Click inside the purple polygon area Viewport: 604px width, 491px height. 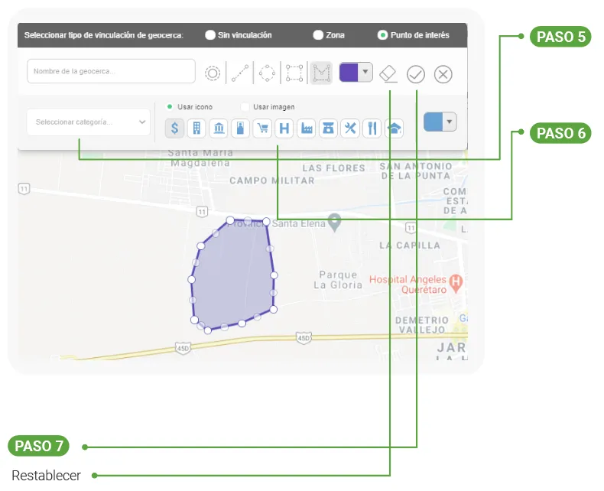233,275
